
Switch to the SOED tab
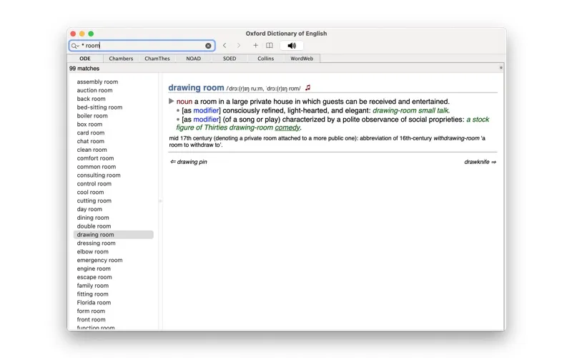point(230,59)
